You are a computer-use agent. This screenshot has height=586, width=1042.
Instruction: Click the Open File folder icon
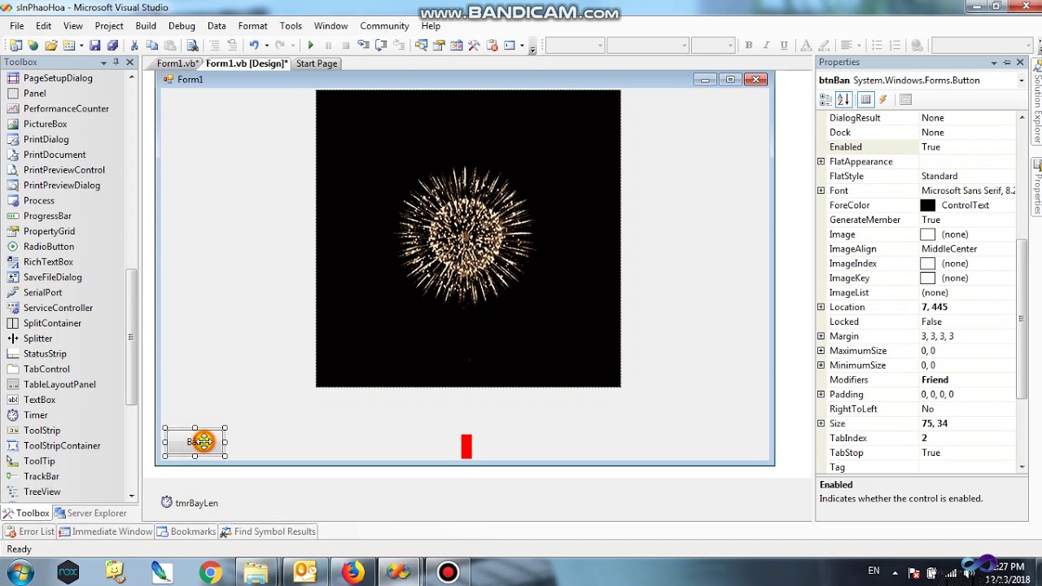click(50, 46)
